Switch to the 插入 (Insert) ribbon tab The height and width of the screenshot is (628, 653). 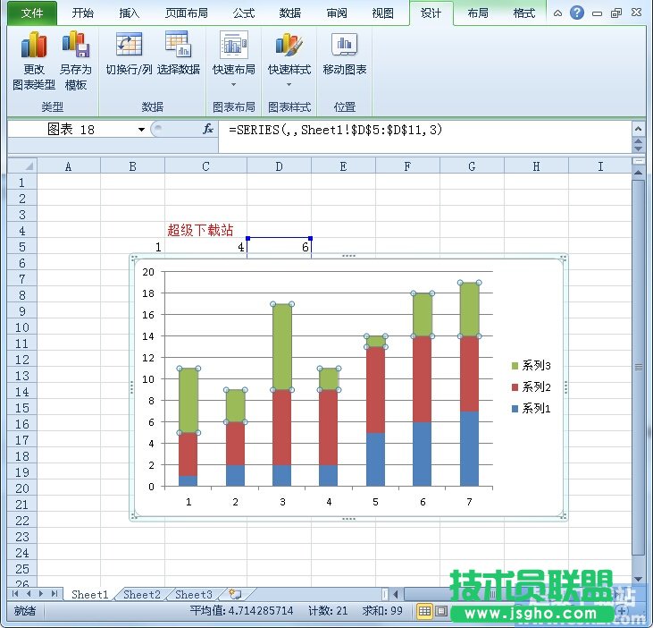point(130,13)
